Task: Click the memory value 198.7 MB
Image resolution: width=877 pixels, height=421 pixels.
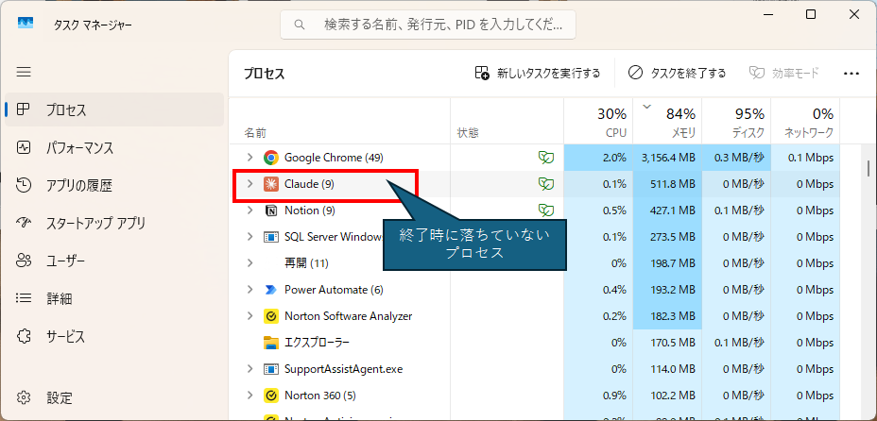Action: (674, 263)
